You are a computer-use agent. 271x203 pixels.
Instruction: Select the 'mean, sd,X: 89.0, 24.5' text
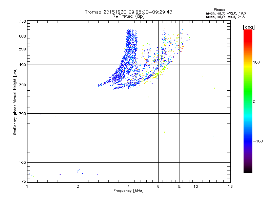[225, 17]
